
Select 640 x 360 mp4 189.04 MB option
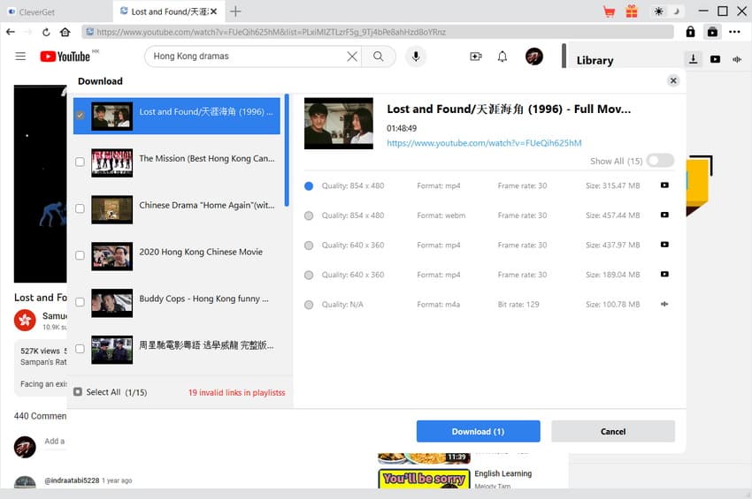click(x=309, y=275)
